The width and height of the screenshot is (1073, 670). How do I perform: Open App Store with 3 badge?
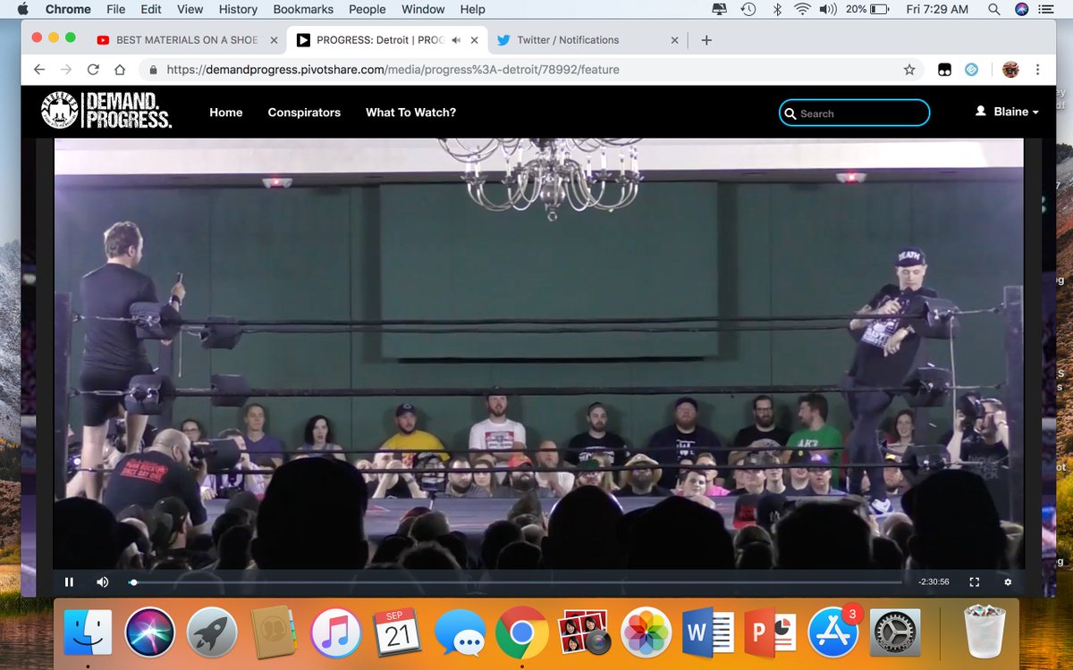832,632
